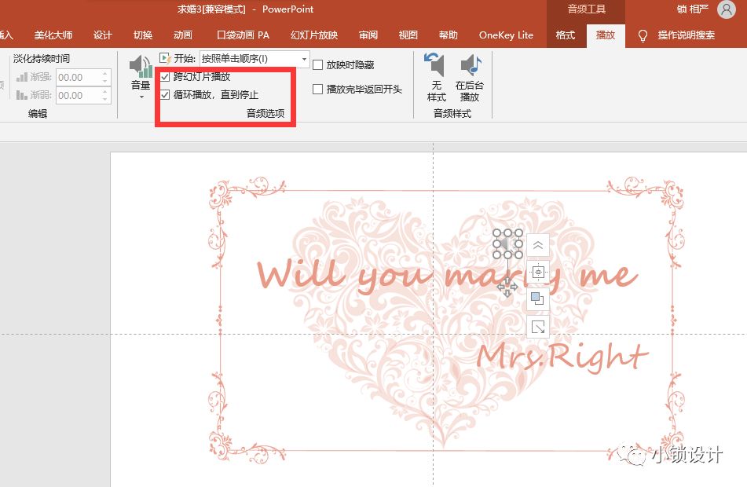Click the diagonal arrow resize icon
Image resolution: width=747 pixels, height=487 pixels.
[x=538, y=327]
